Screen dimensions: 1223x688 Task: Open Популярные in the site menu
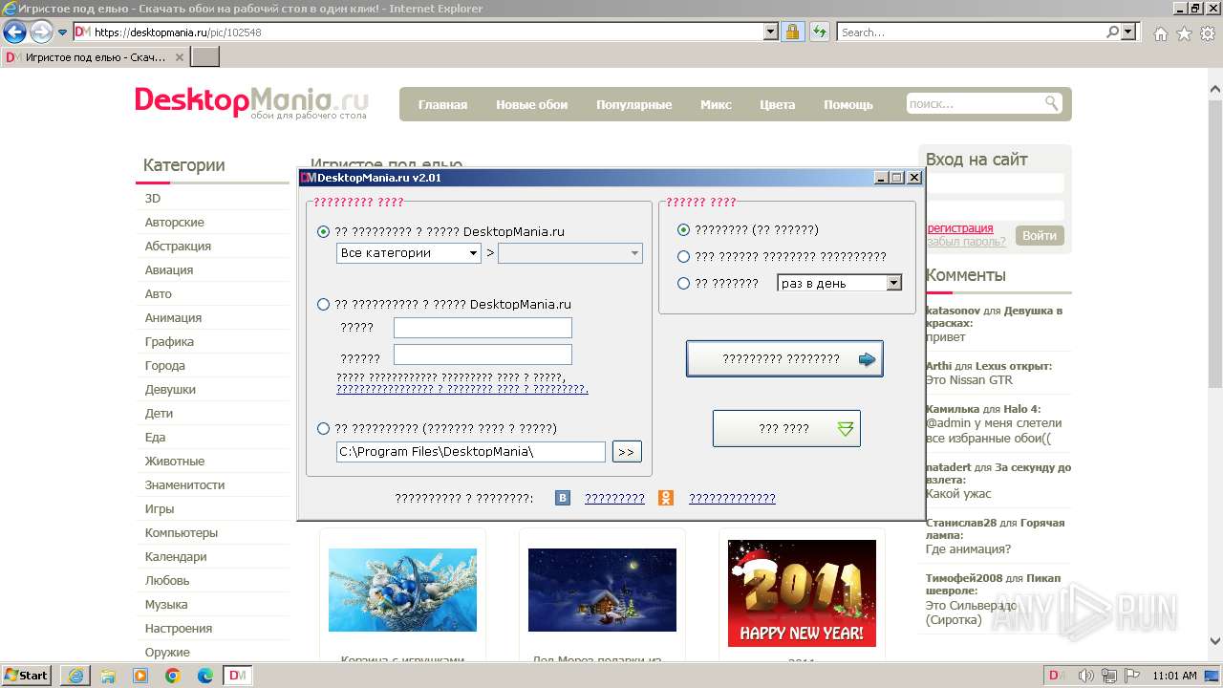coord(633,104)
